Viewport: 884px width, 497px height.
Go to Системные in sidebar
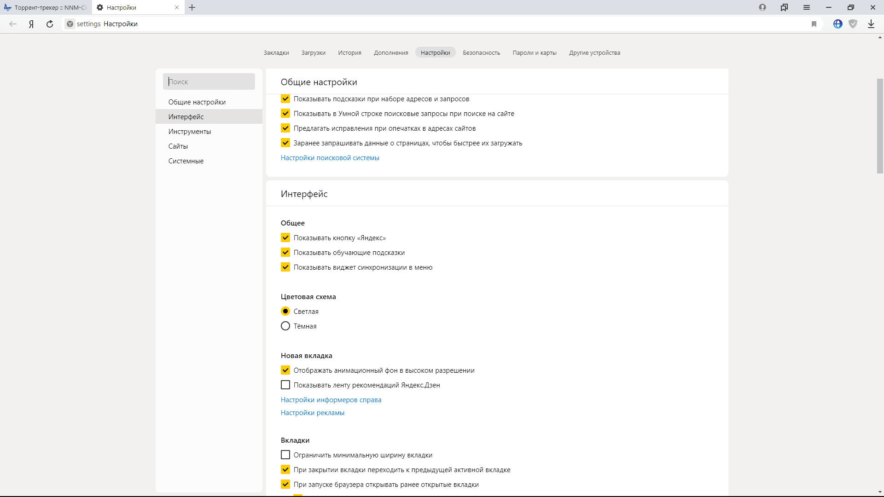[209, 161]
